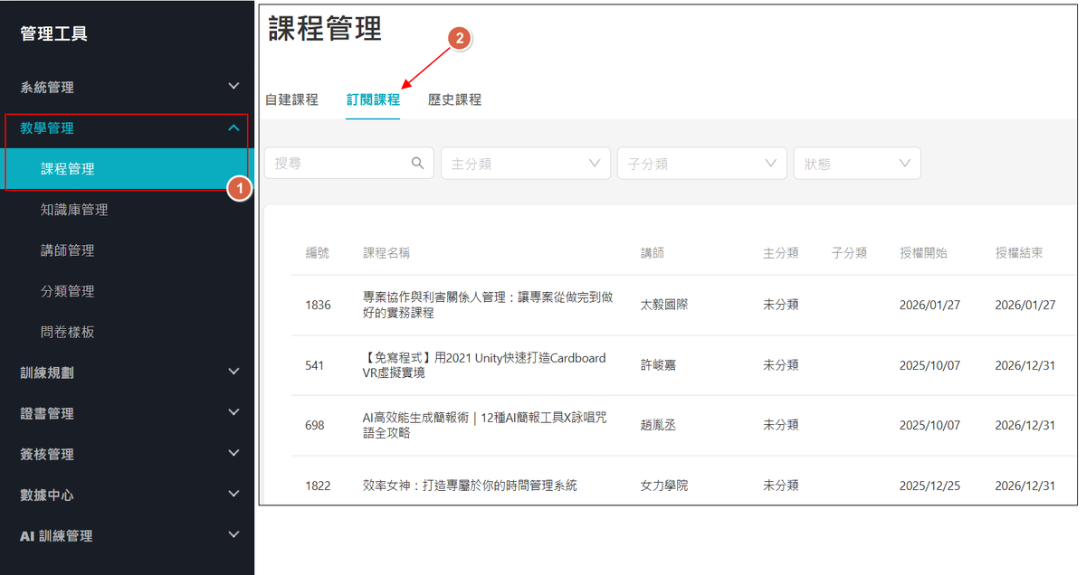Go to 分類管理 in the sidebar
The image size is (1086, 575).
click(68, 291)
